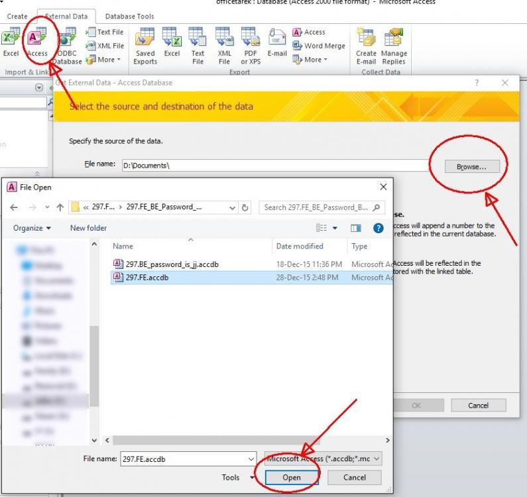Open Tools dropdown in File Open dialog

(x=237, y=478)
